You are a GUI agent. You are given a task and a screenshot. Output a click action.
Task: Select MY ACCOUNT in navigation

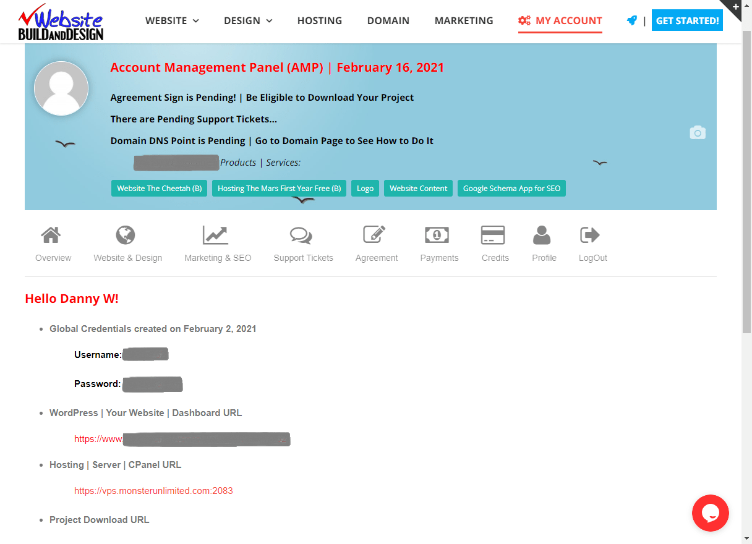(560, 20)
